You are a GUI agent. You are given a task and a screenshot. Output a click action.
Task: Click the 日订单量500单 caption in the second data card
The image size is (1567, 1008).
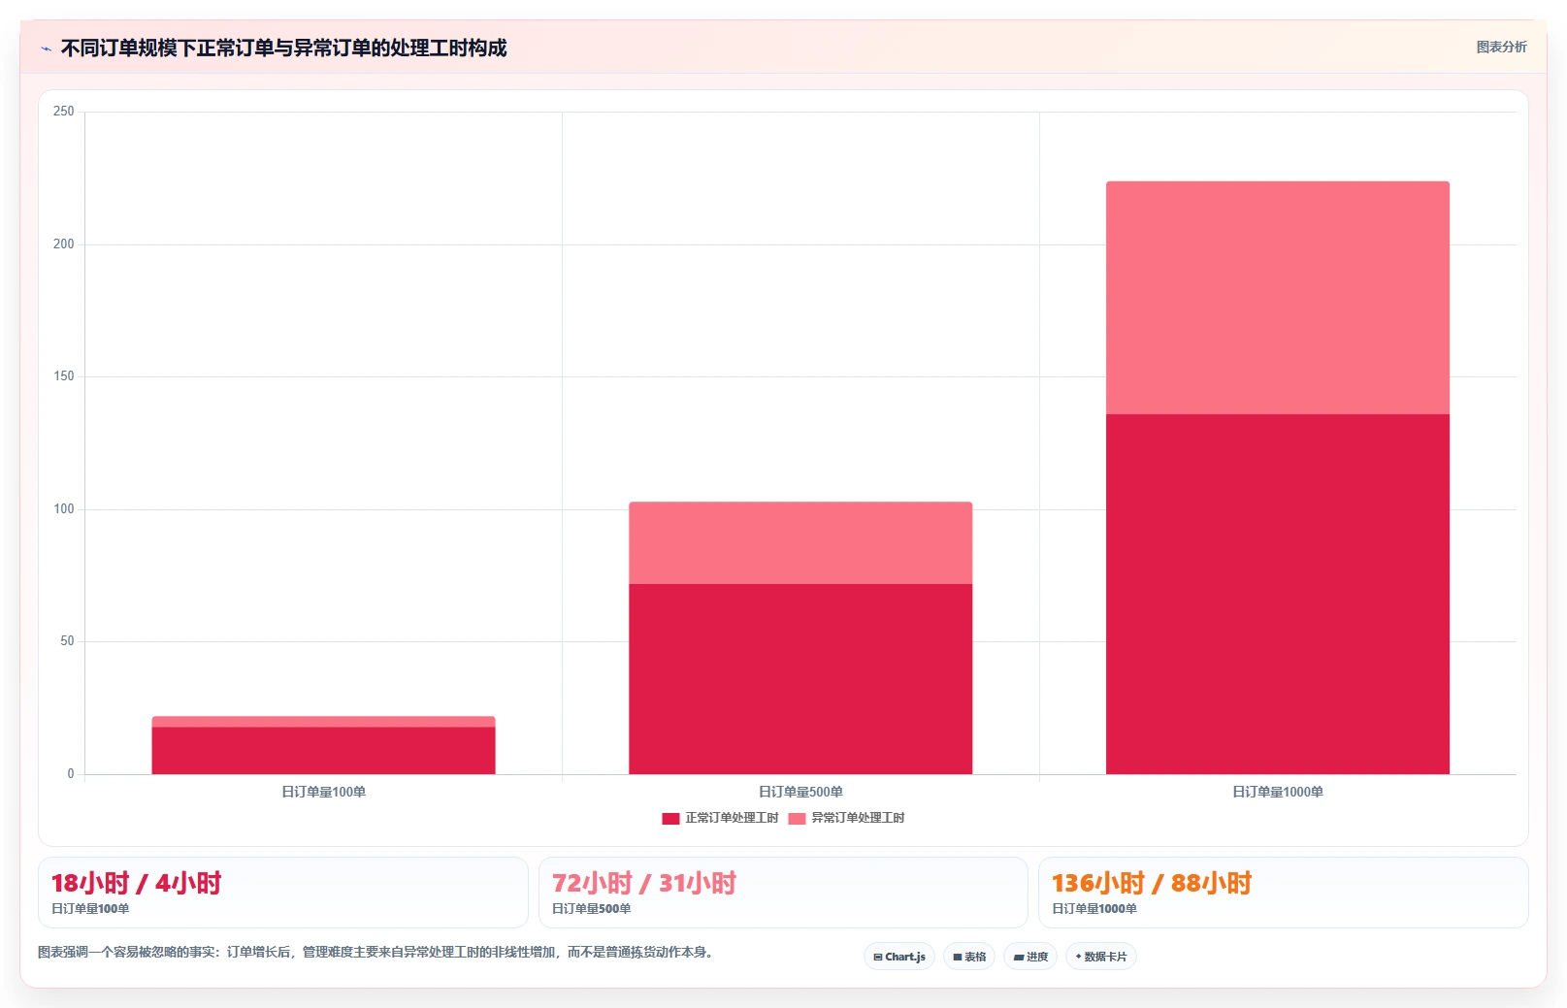point(591,909)
